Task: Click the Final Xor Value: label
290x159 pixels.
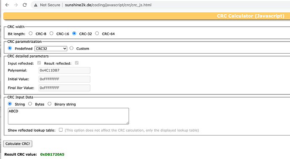Action: (21, 88)
